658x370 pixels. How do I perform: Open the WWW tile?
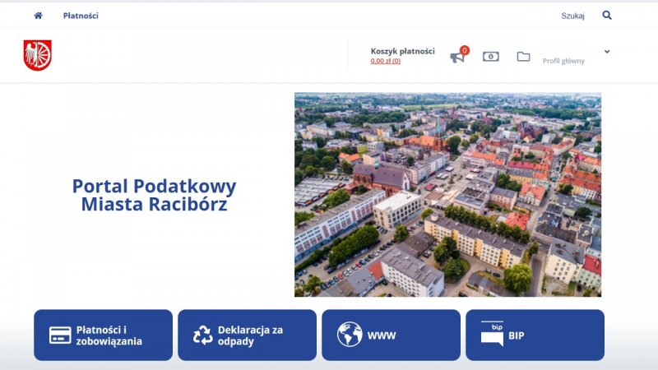pos(392,335)
